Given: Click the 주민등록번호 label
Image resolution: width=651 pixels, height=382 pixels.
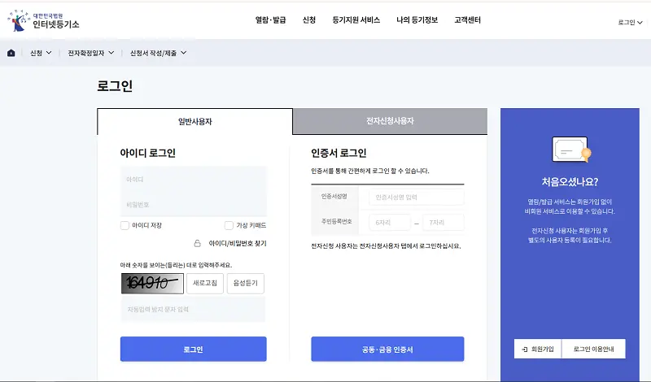Looking at the screenshot, I should [x=337, y=222].
